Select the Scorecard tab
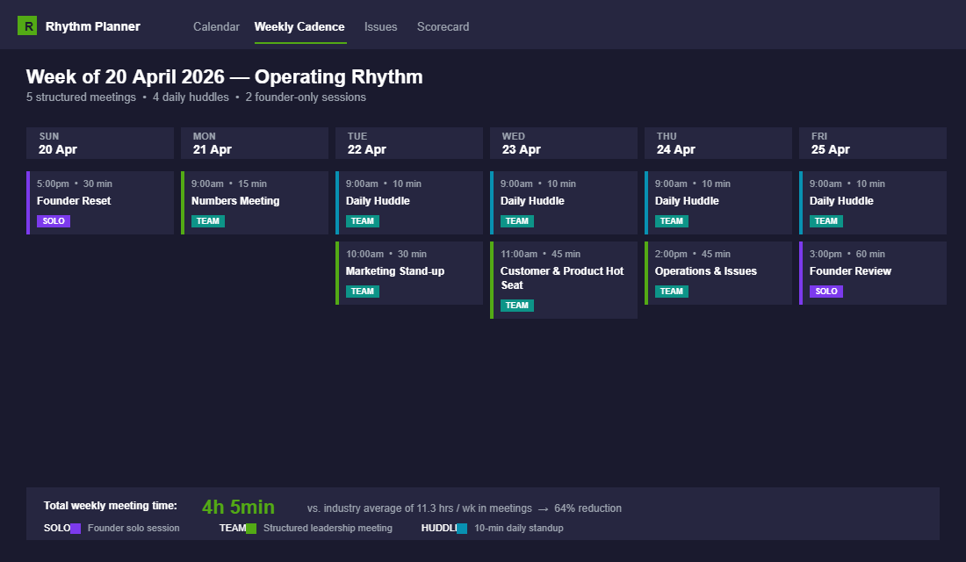The width and height of the screenshot is (966, 562). [x=443, y=26]
